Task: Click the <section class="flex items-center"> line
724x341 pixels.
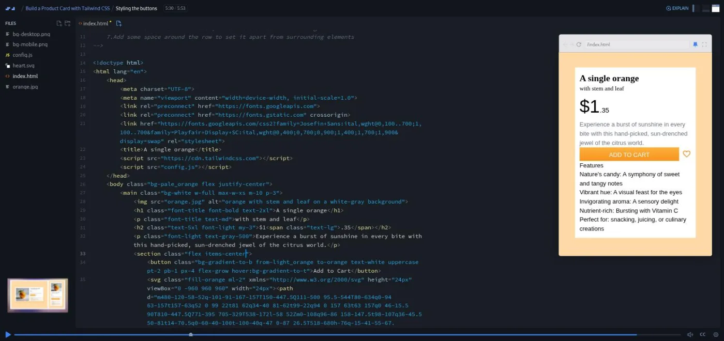Action: coord(192,254)
